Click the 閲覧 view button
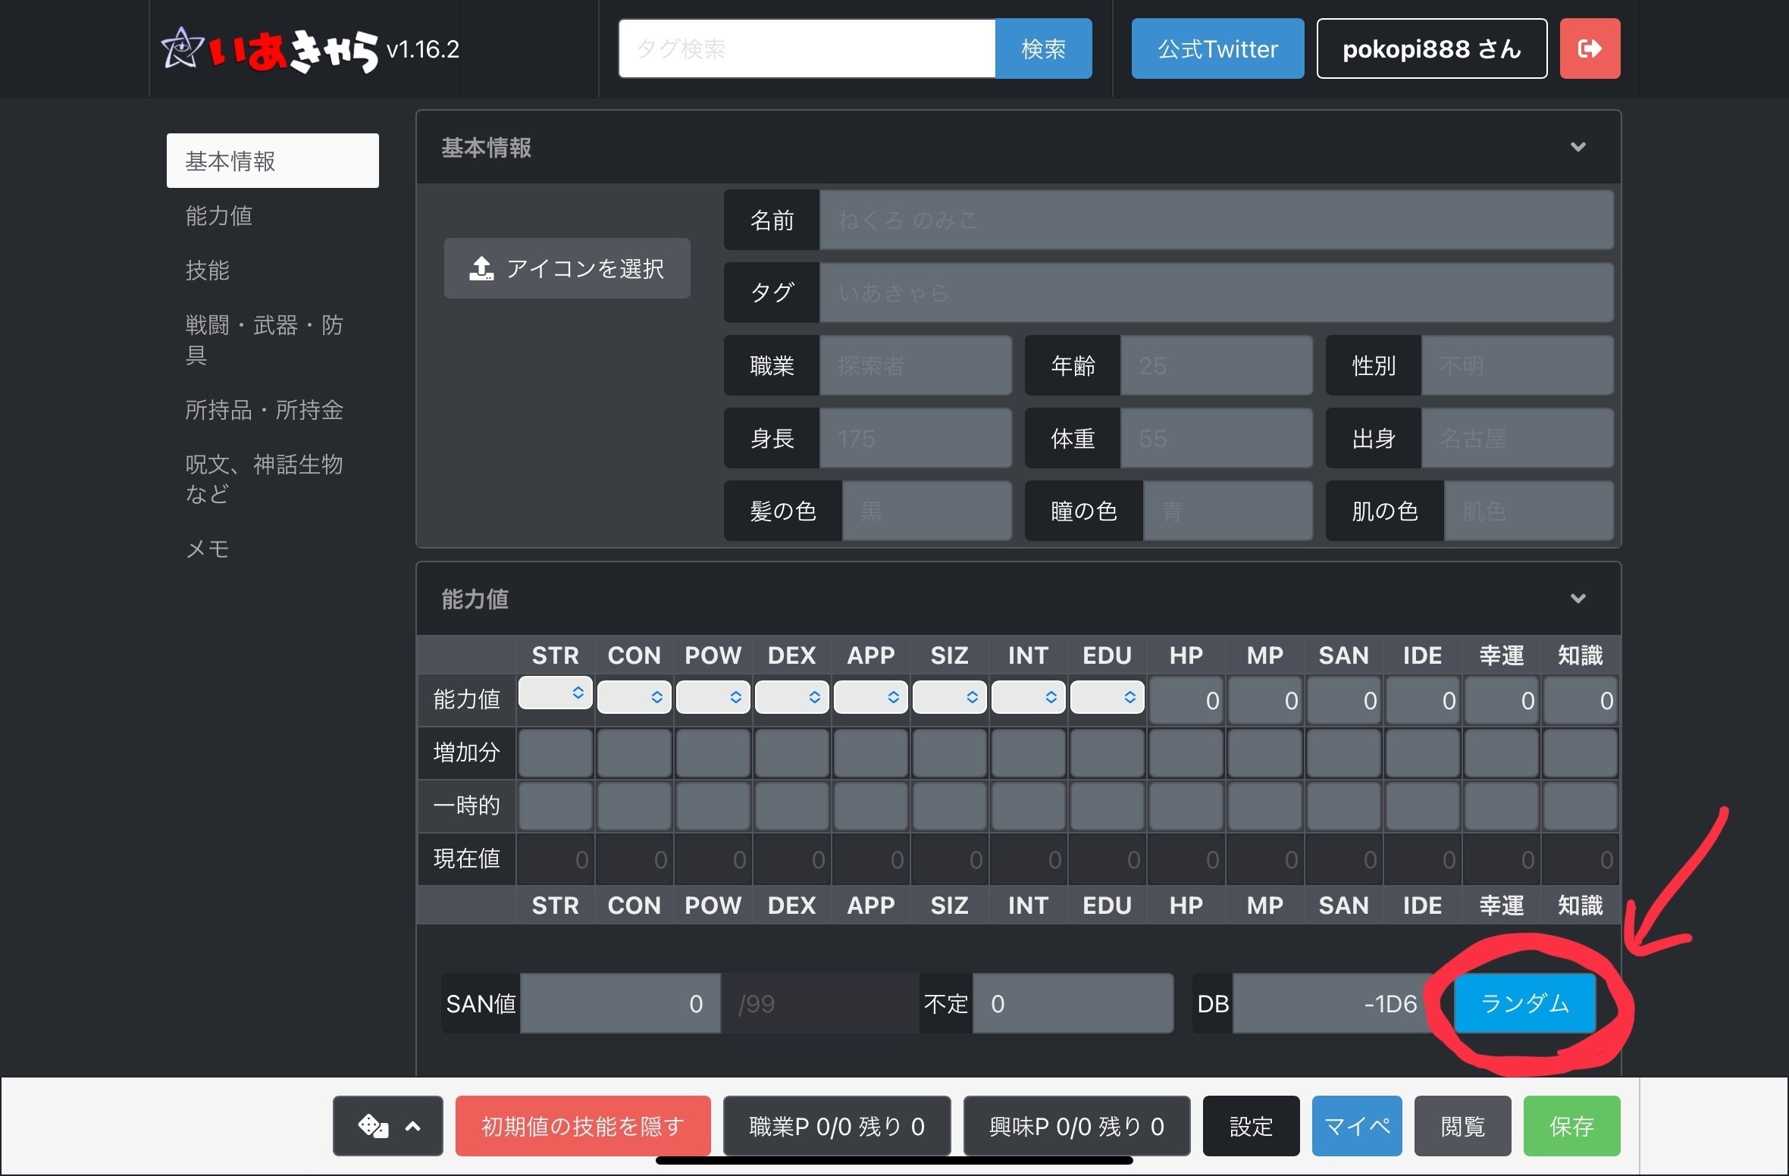This screenshot has height=1176, width=1789. (x=1462, y=1126)
